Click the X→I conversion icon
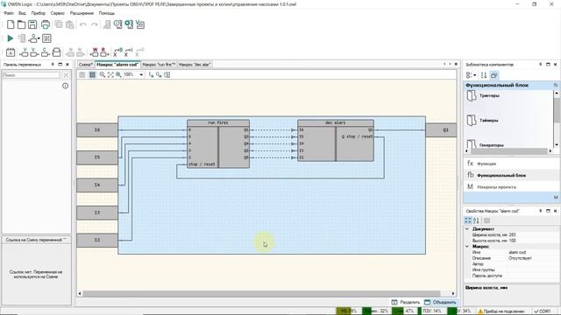Image resolution: width=561 pixels, height=315 pixels. coord(129,52)
